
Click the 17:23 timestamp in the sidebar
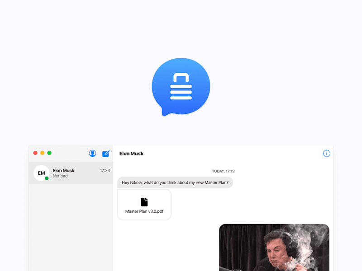coord(105,171)
